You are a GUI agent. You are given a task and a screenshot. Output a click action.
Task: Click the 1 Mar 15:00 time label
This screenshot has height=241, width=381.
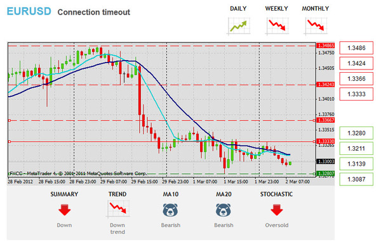click(236, 182)
